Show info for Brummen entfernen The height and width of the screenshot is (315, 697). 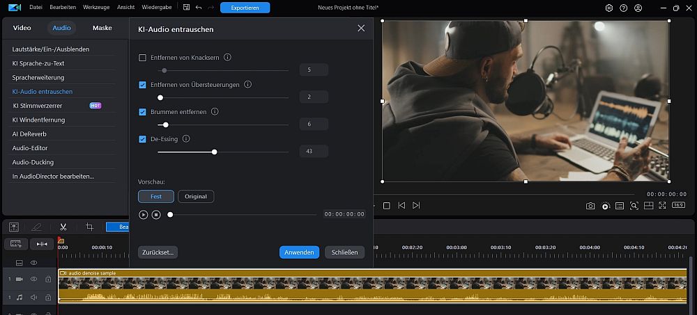[215, 111]
